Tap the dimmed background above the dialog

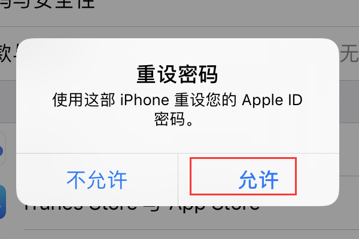click(180, 32)
